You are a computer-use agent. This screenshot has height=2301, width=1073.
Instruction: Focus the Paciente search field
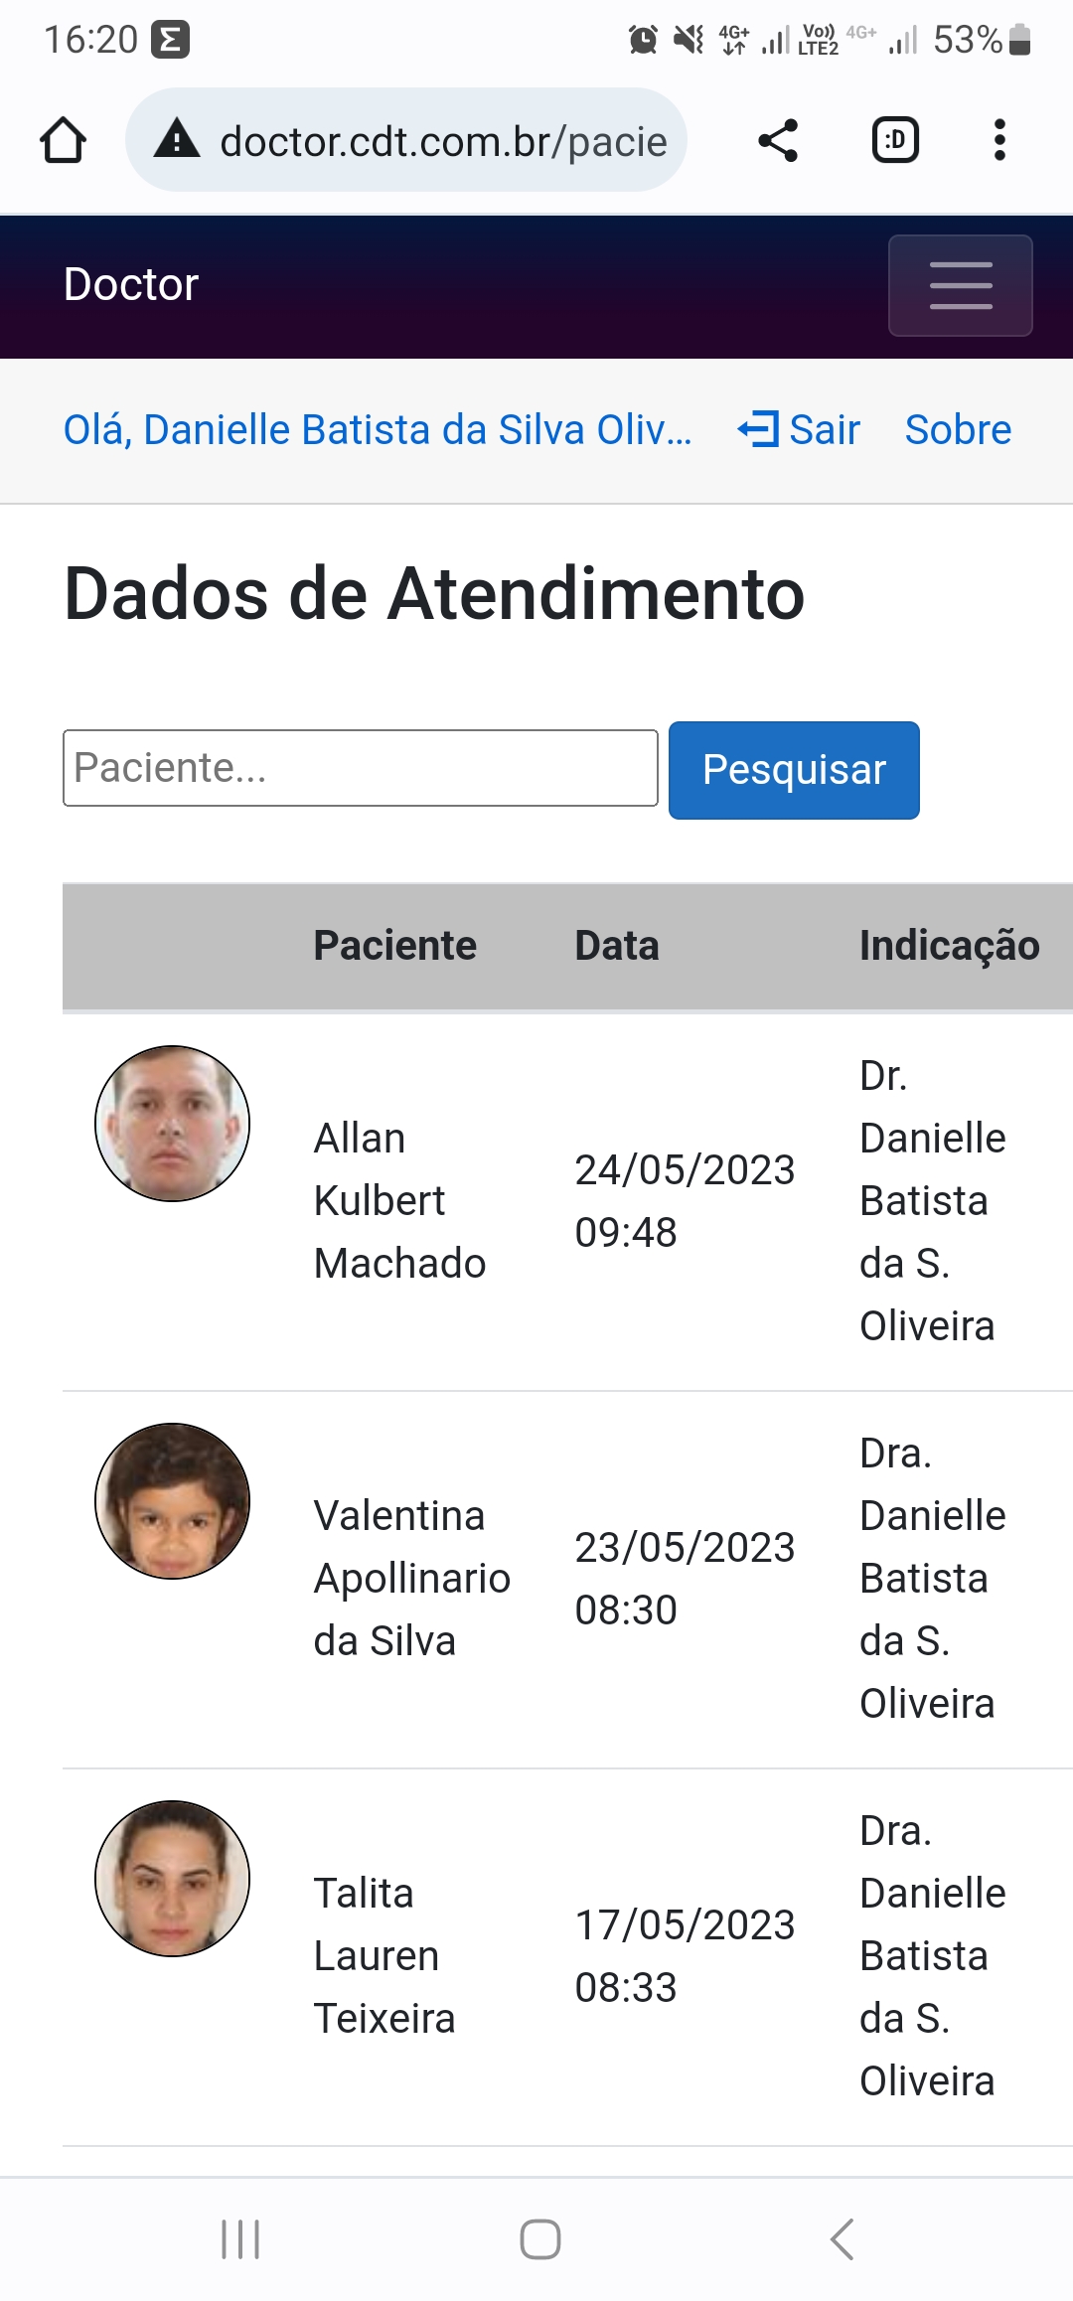(360, 768)
